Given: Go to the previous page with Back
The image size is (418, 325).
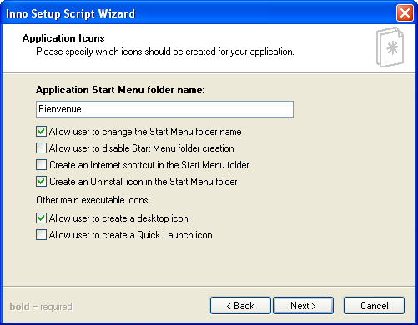Looking at the screenshot, I should 240,306.
